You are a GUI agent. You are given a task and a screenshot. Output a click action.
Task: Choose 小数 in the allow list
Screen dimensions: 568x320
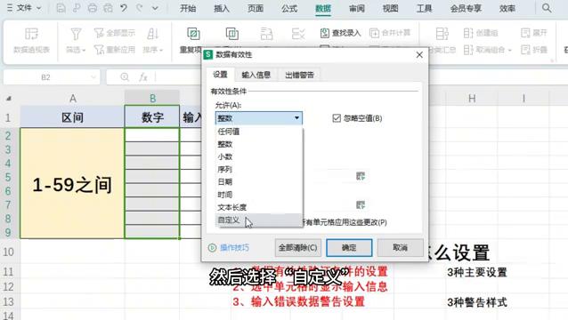(x=259, y=157)
